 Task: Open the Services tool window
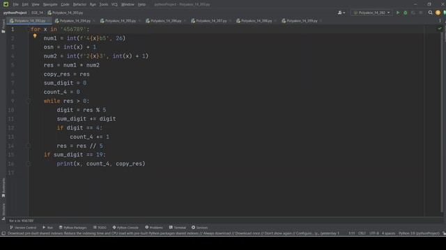click(x=200, y=228)
